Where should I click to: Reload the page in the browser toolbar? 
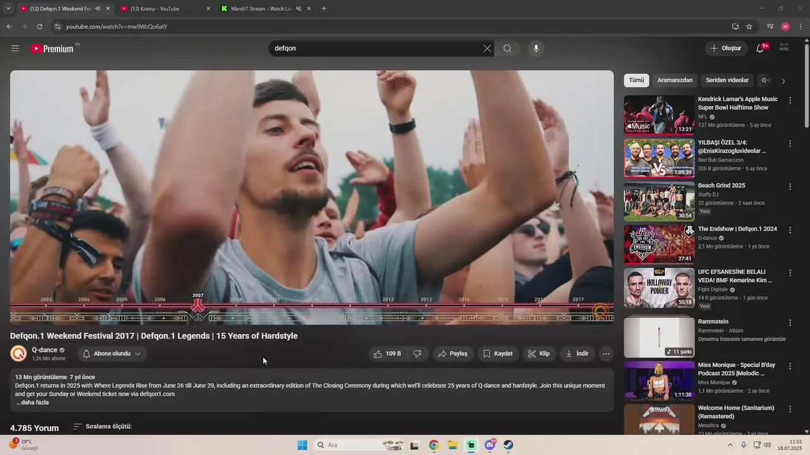(x=39, y=27)
